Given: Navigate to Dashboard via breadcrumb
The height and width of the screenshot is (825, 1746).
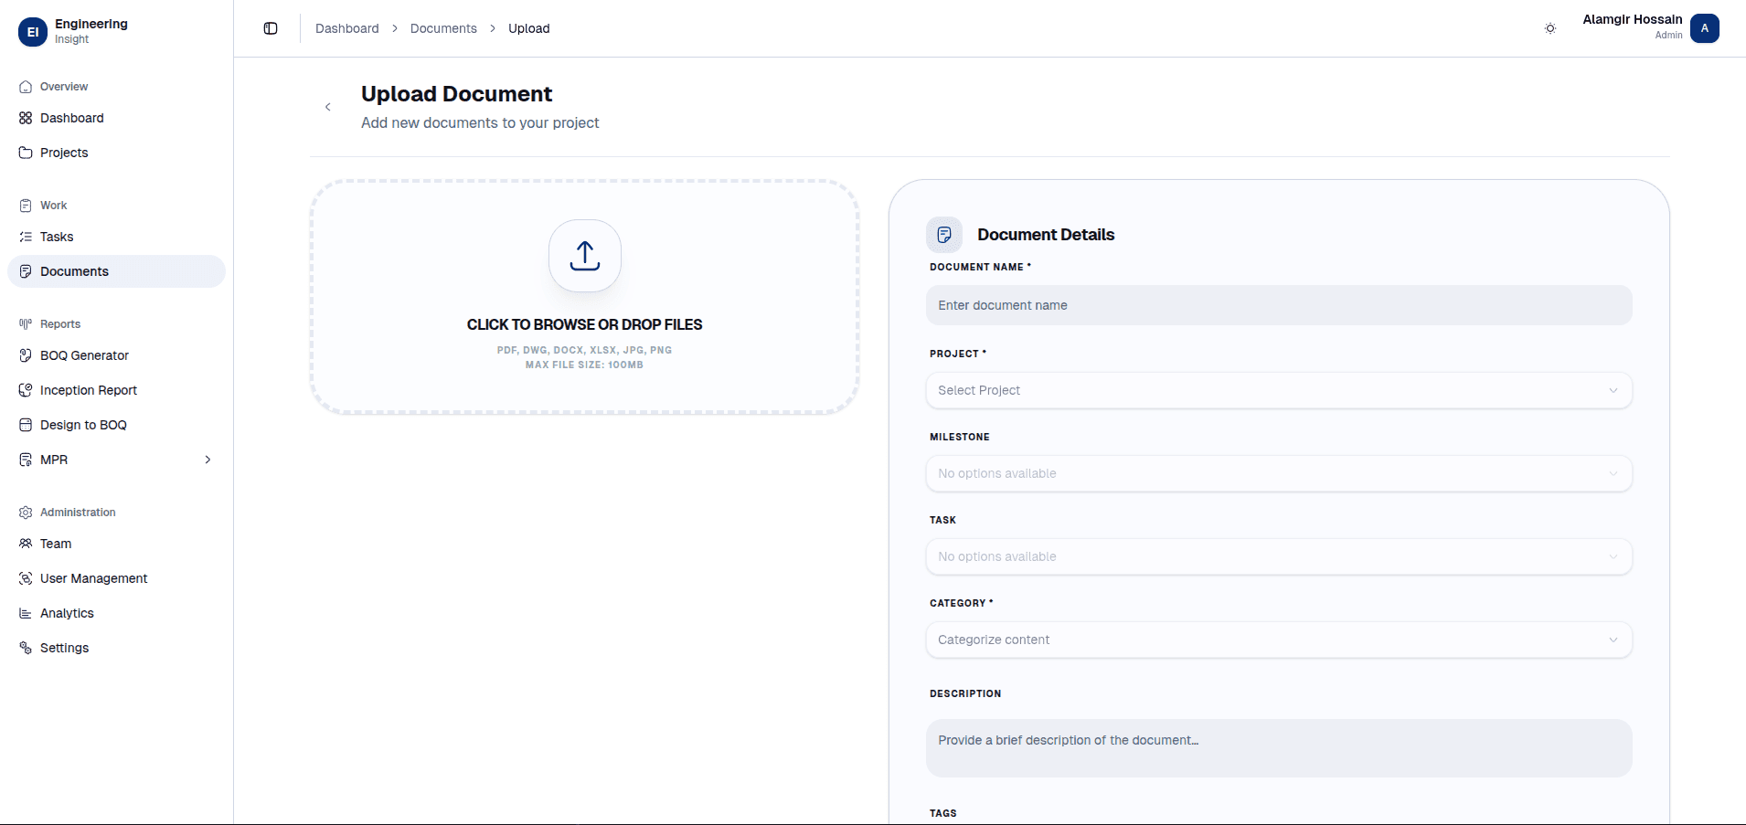Looking at the screenshot, I should coord(347,28).
